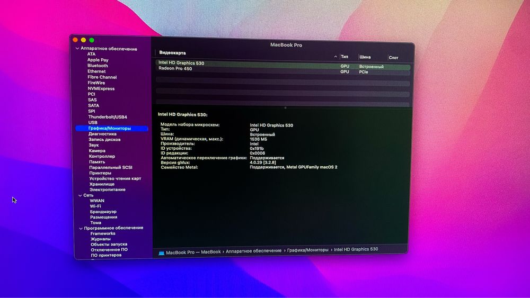Select SPI in the sidebar

pos(92,111)
